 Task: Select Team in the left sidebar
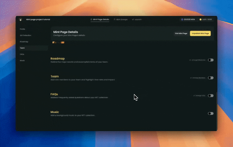point(33,48)
